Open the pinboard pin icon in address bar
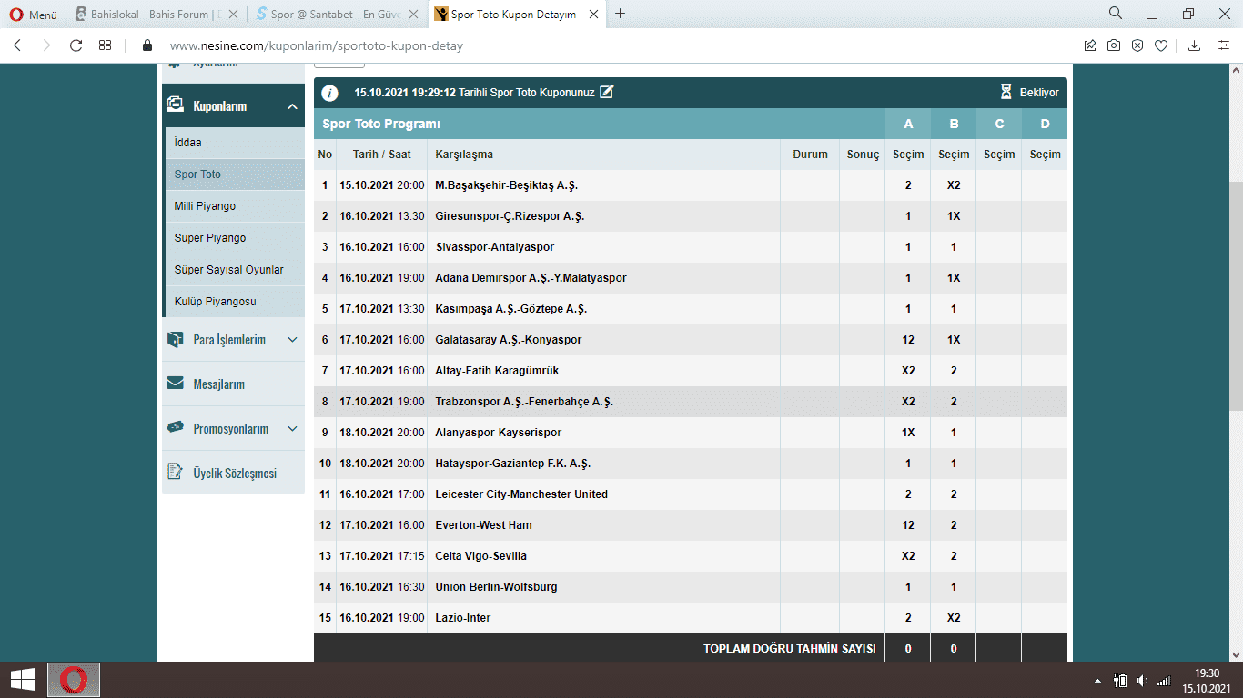The image size is (1243, 698). [1090, 45]
